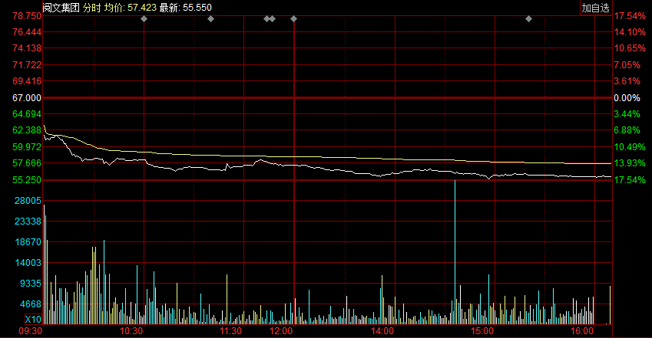The width and height of the screenshot is (652, 338).
Task: Click the 62.388 price axis label
Action: pyautogui.click(x=27, y=130)
